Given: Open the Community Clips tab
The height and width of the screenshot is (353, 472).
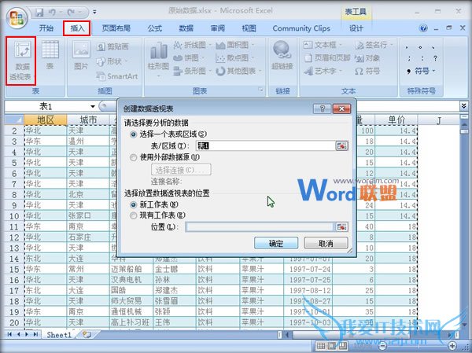Looking at the screenshot, I should tap(301, 28).
